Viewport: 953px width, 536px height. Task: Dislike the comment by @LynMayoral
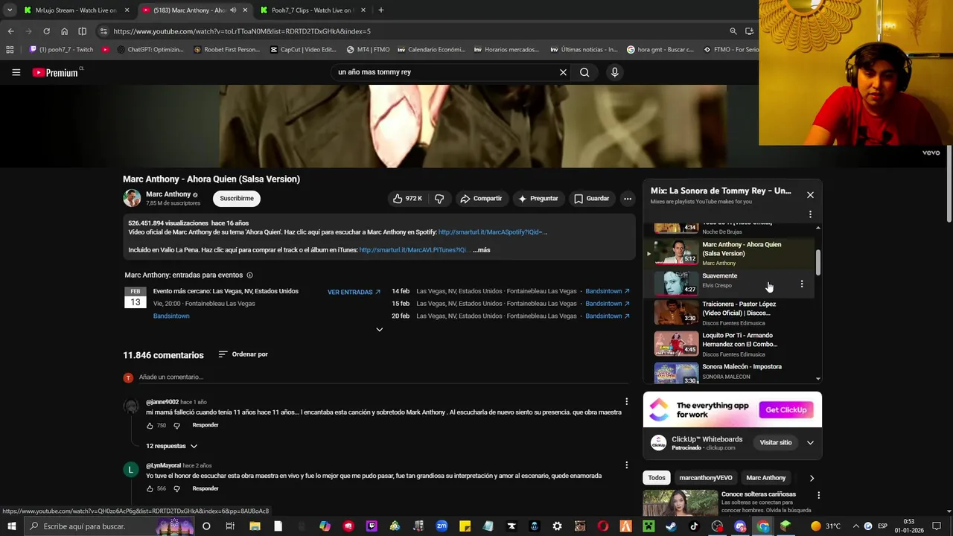176,489
